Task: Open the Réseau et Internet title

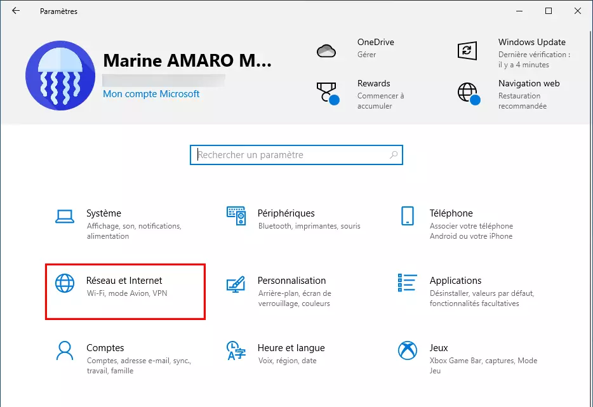Action: click(x=124, y=280)
